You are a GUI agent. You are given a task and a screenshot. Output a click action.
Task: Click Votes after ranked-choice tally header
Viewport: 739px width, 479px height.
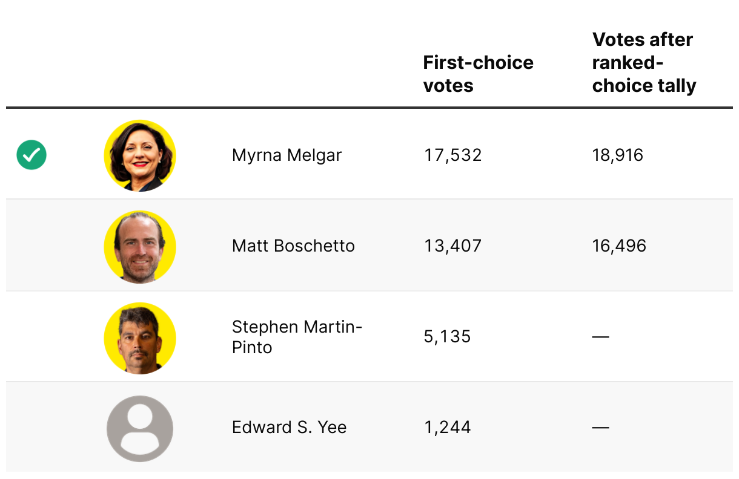(x=644, y=63)
